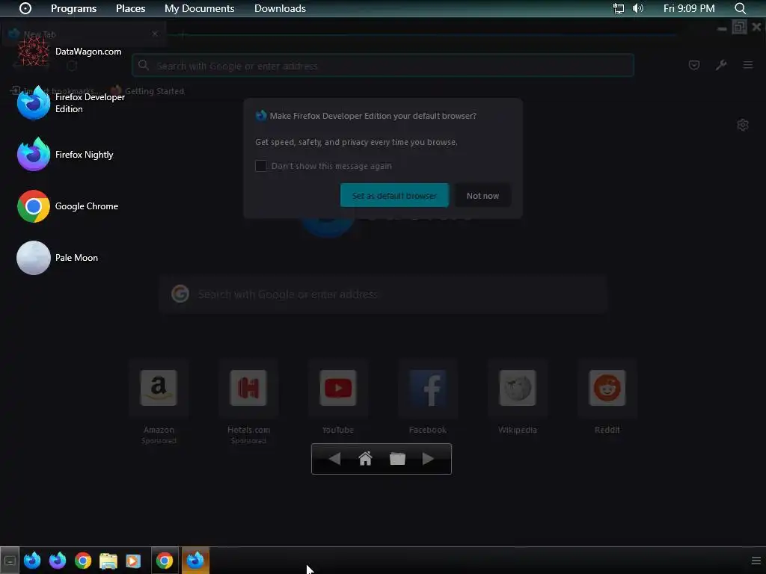Screen dimensions: 766x574
Task: Launch Firefox Developer Edition from the app list
Action: click(33, 103)
